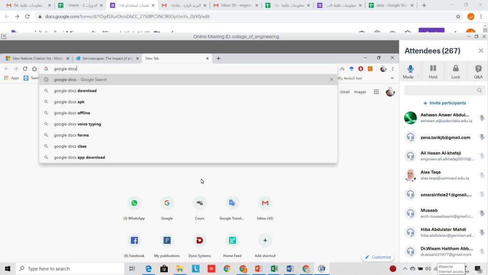Launch PowerPoint from the taskbar

click(259, 269)
